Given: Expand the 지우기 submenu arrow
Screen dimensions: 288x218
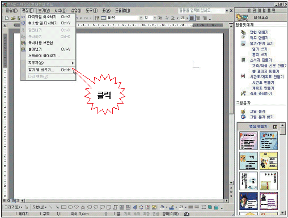Looking at the screenshot, I should 73,63.
